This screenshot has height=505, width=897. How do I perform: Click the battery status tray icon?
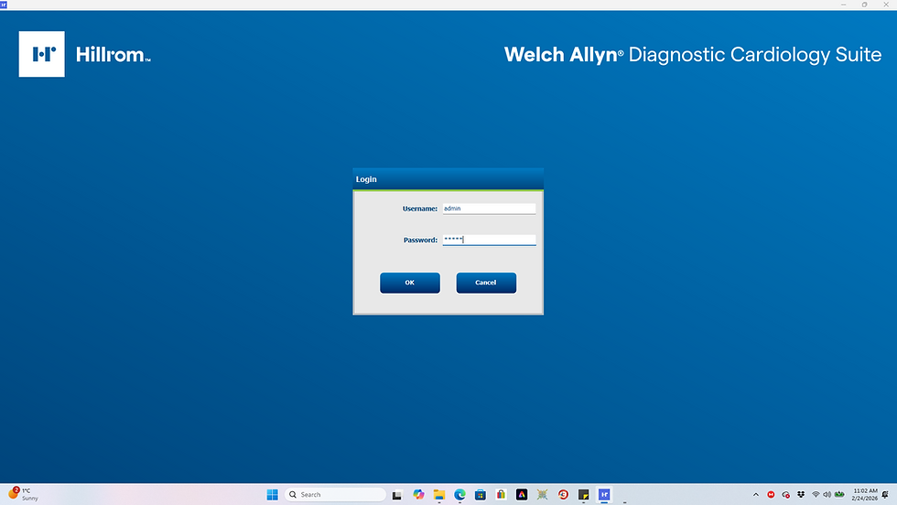point(839,495)
